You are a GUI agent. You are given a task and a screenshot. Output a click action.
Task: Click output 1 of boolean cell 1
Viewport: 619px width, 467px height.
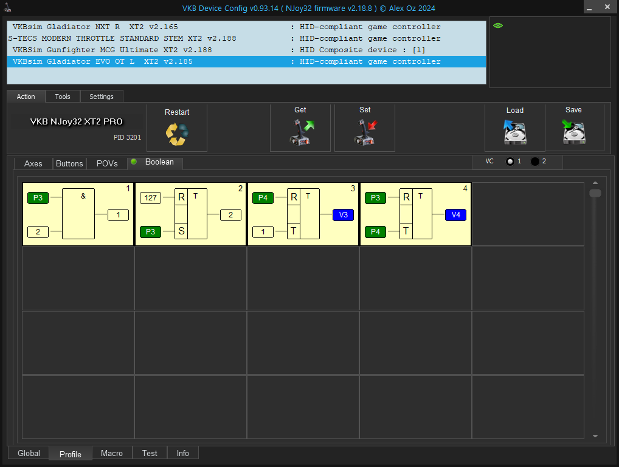click(119, 215)
